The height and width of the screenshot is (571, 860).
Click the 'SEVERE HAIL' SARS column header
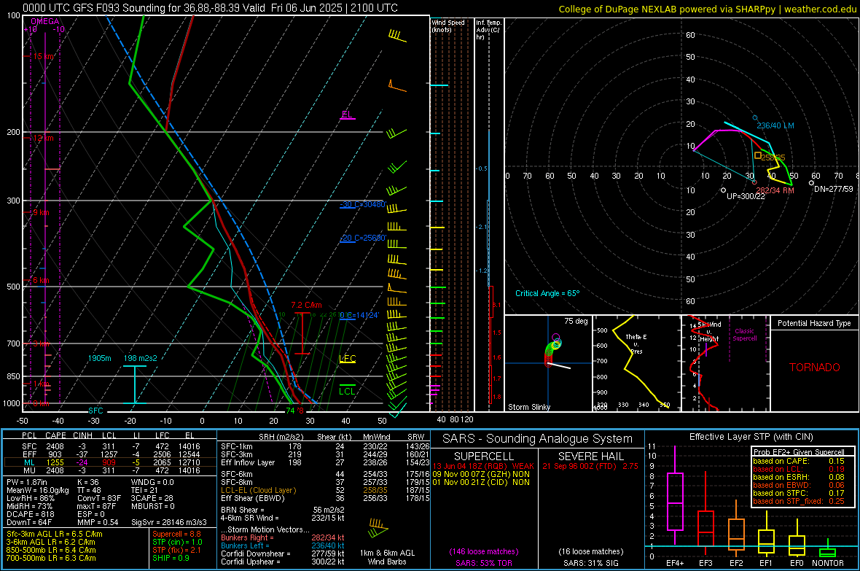click(590, 457)
